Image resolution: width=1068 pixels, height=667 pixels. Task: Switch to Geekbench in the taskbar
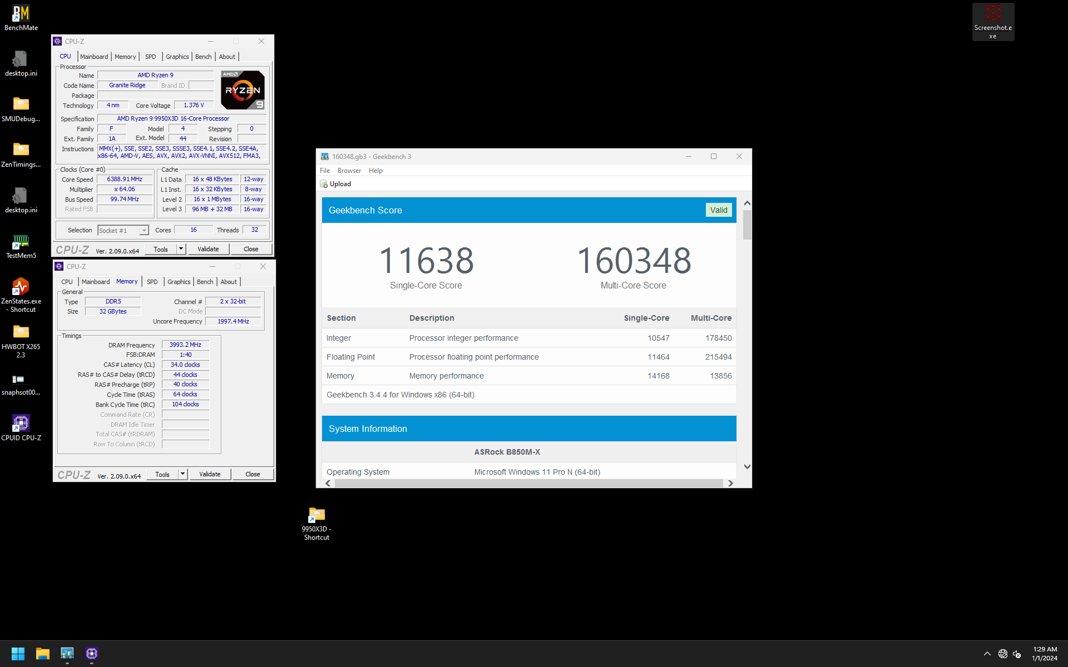tap(67, 654)
